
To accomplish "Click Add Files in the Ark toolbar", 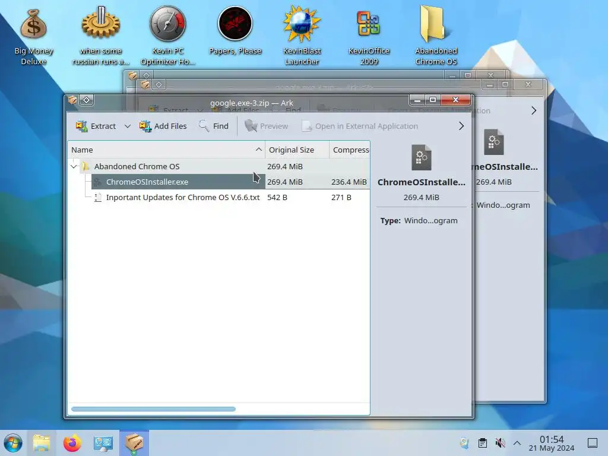I will [163, 126].
